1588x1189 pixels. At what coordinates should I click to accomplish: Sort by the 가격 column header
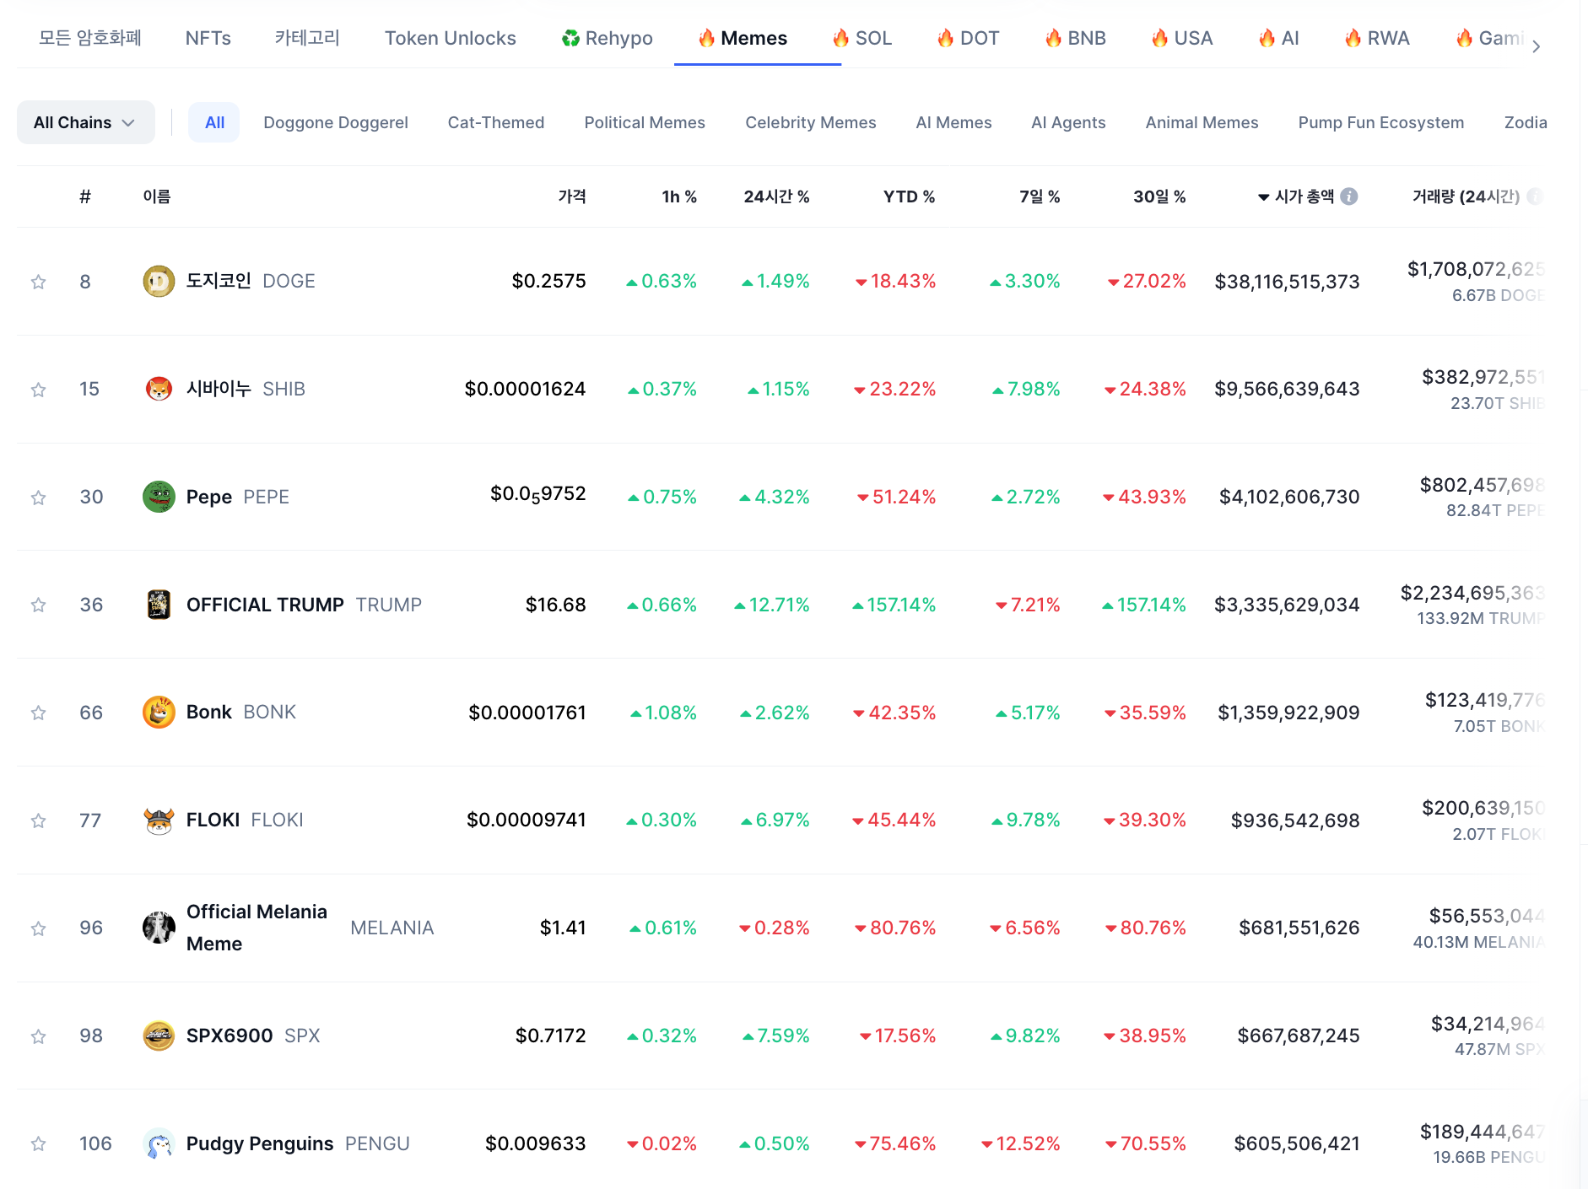[x=572, y=196]
